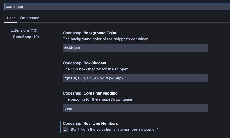Edit the 3em container padding field
Viewport: 230px width, 138px height.
pyautogui.click(x=136, y=108)
